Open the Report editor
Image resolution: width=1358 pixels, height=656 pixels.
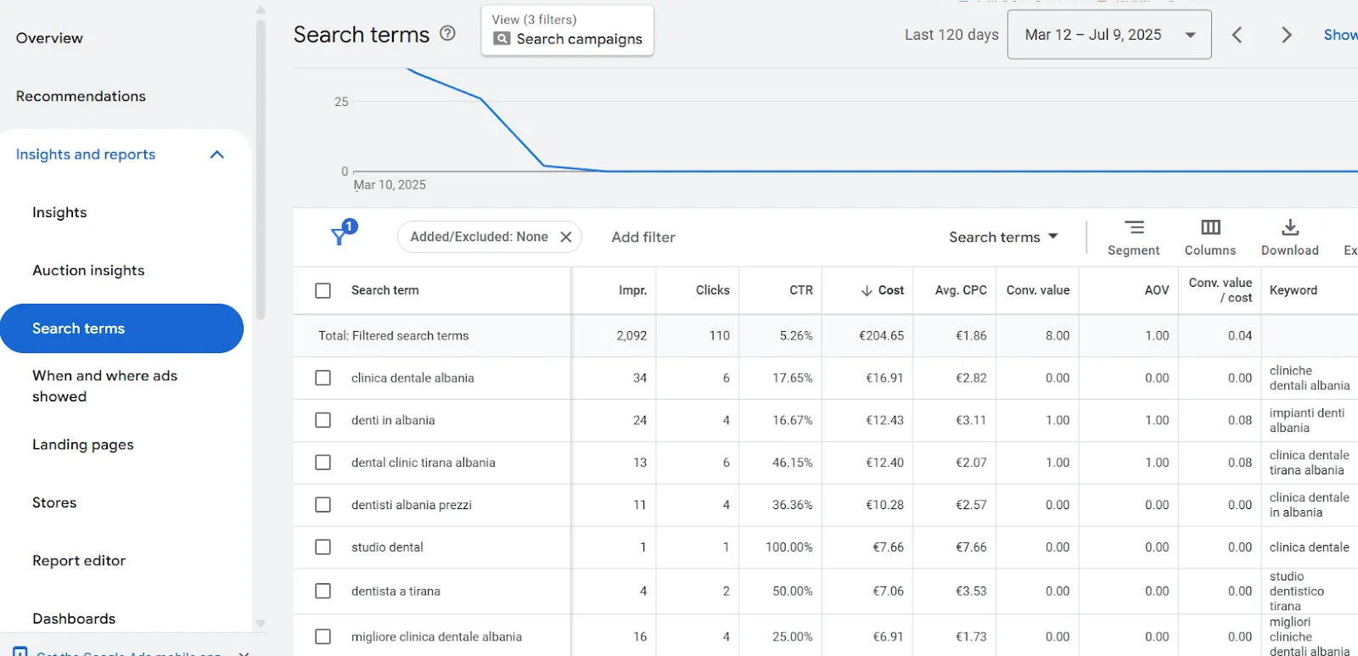point(79,561)
